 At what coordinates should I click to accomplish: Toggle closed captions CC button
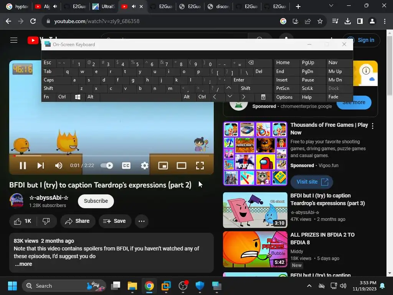click(126, 166)
